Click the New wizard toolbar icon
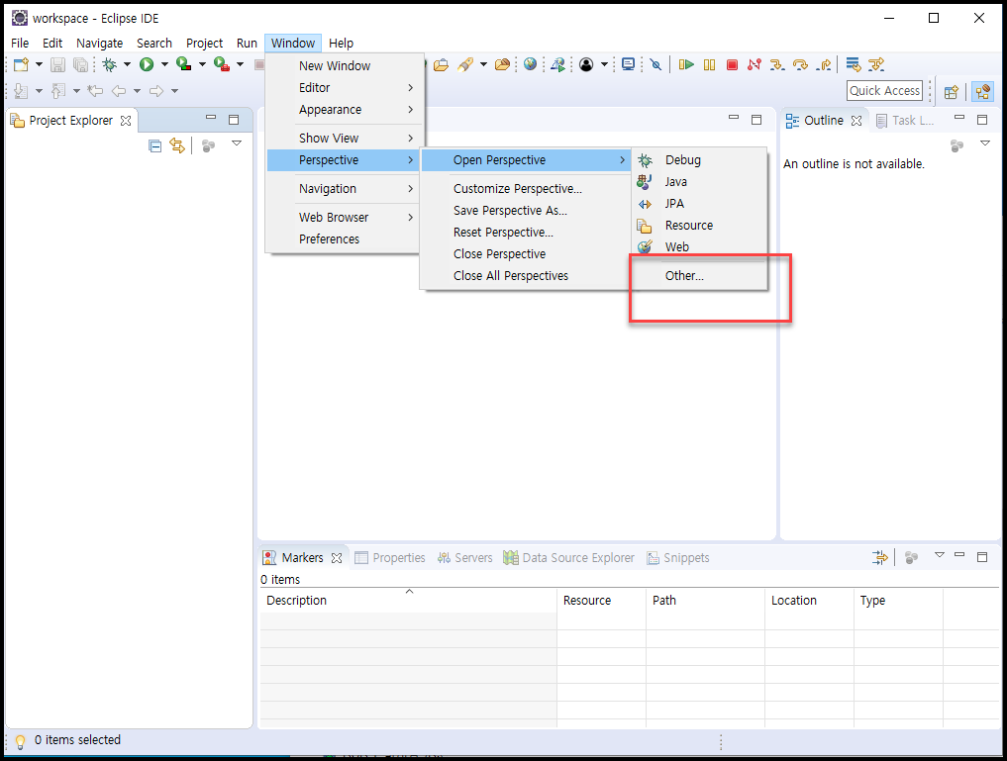Viewport: 1007px width, 761px height. tap(21, 64)
